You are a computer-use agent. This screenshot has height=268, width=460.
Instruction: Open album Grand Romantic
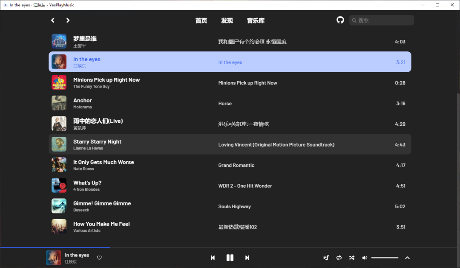(236, 165)
